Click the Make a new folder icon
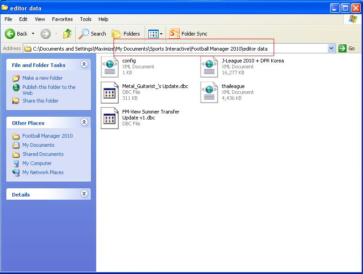This screenshot has height=274, width=363. 16,78
